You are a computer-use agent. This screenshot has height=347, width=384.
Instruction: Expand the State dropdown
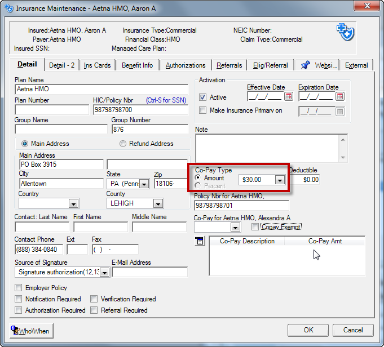pos(144,184)
